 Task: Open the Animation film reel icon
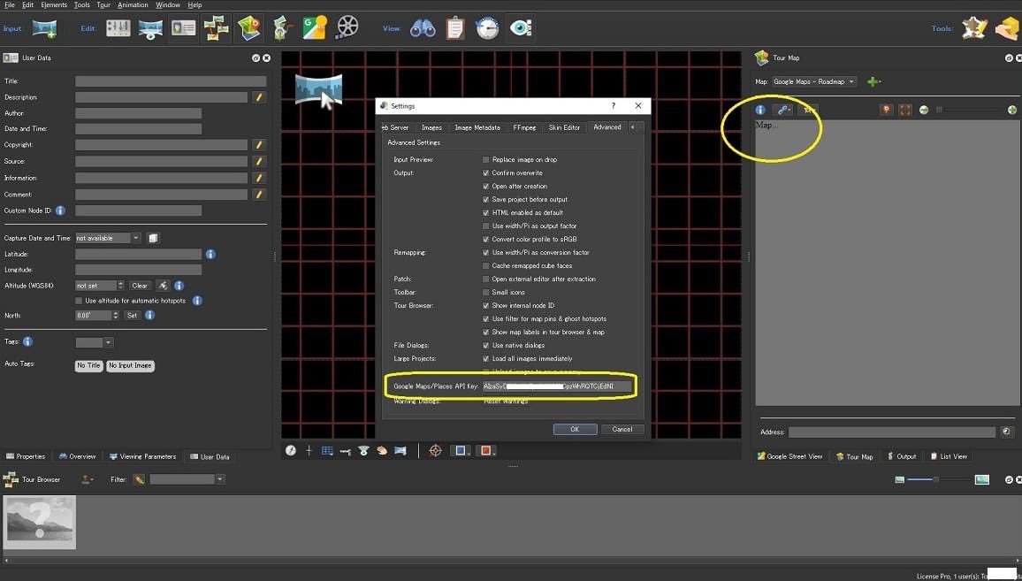point(347,28)
